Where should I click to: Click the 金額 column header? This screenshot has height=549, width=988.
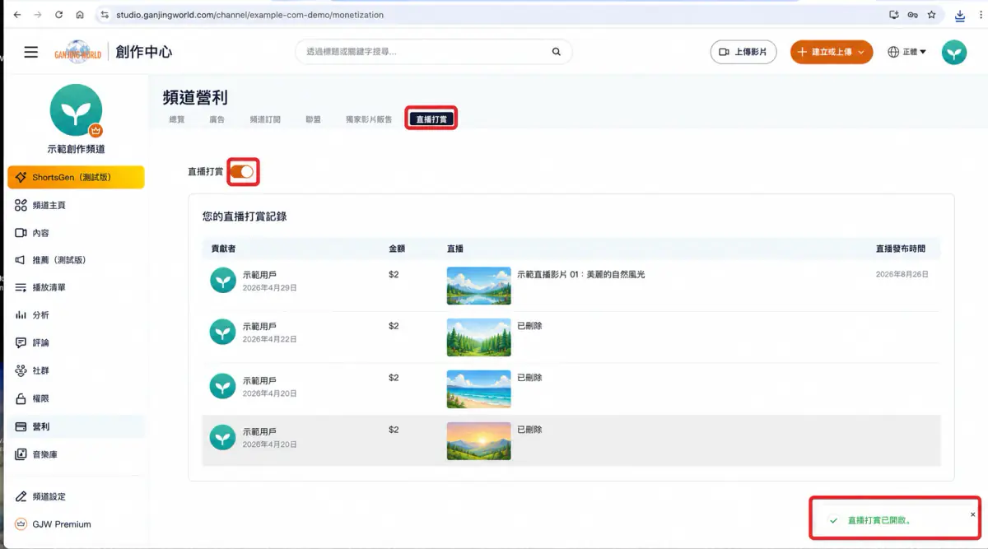[x=397, y=249]
